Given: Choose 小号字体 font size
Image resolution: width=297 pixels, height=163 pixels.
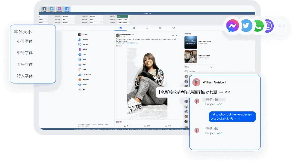Looking at the screenshot, I should point(25,41).
